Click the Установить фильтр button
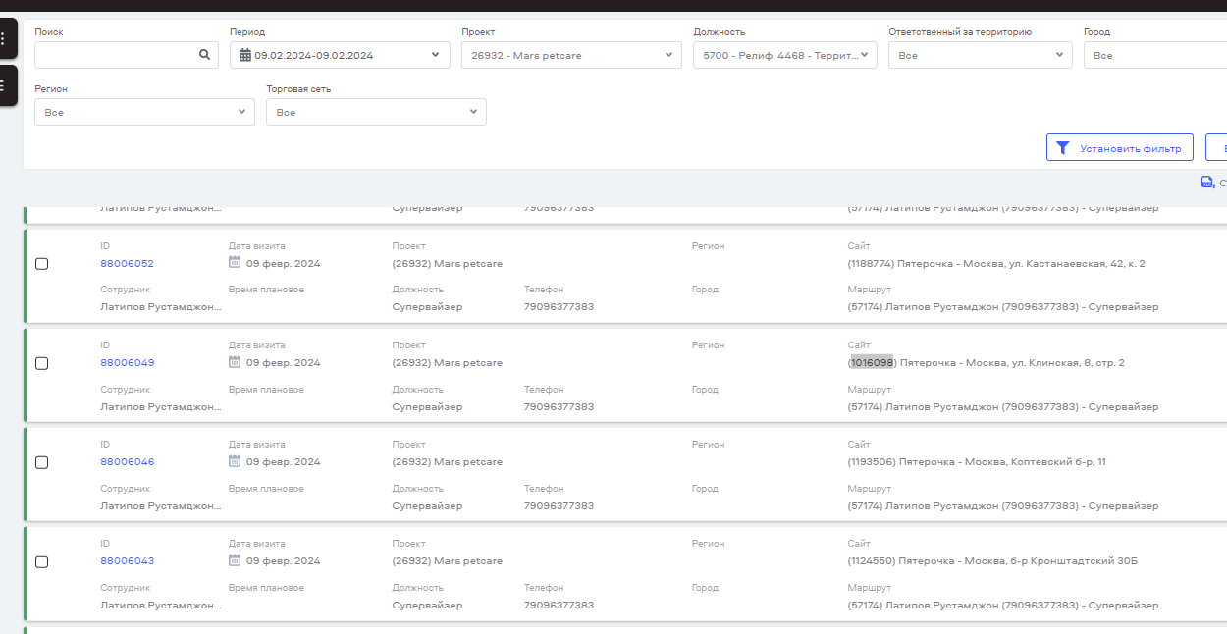1227x634 pixels. click(1120, 147)
